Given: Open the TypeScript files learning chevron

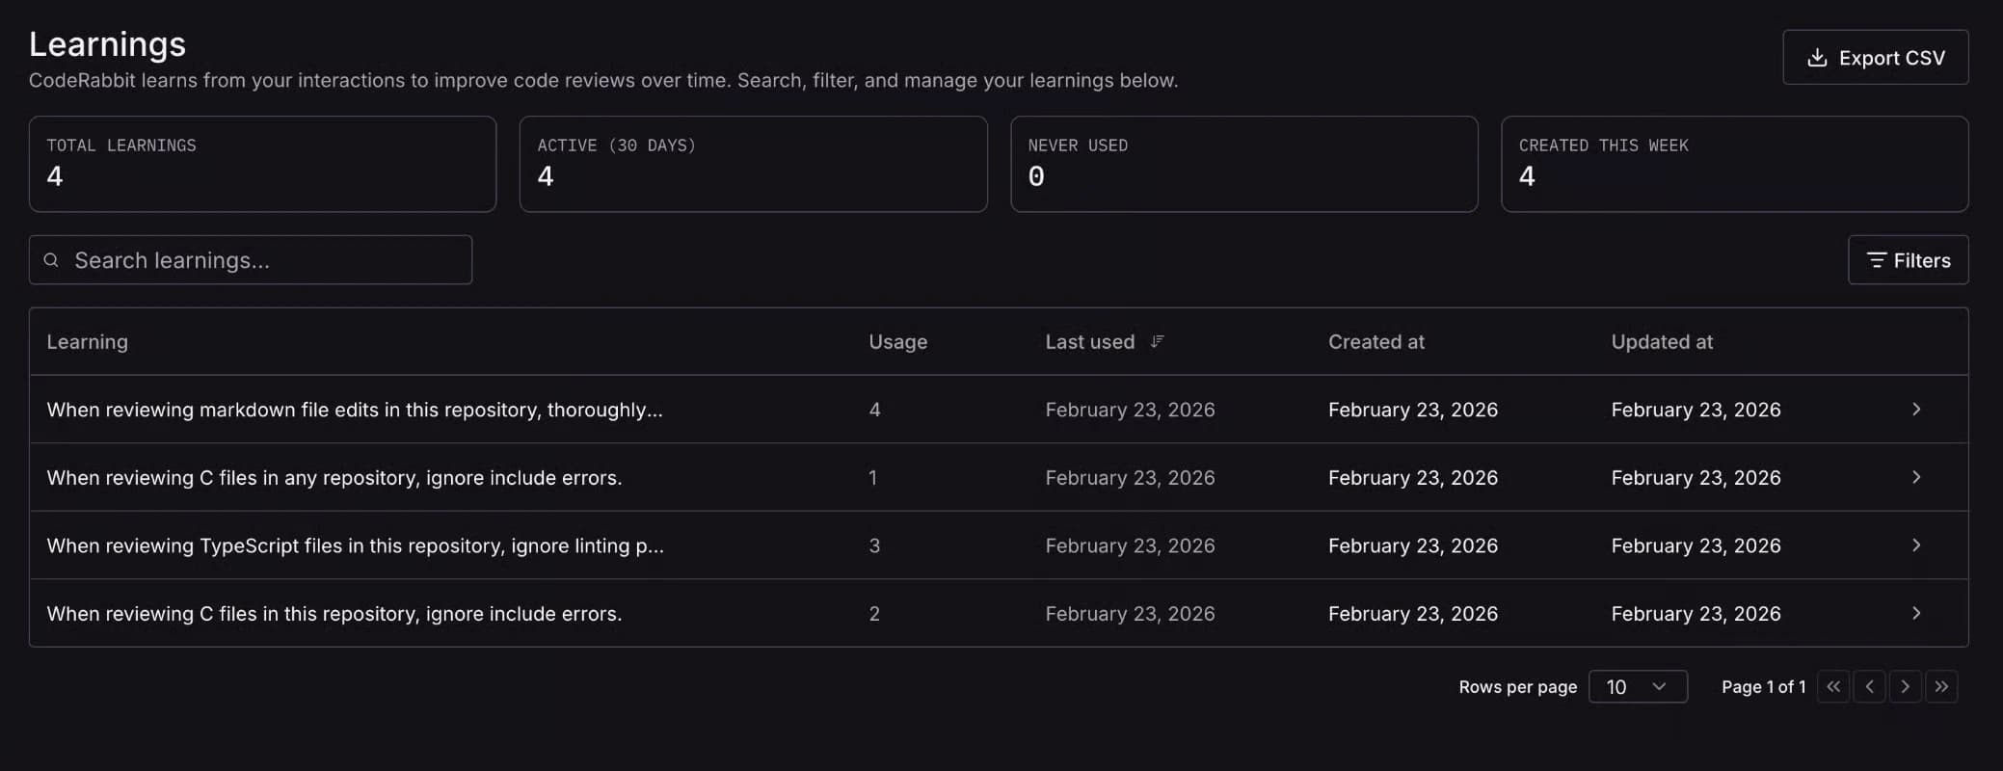Looking at the screenshot, I should pos(1916,545).
